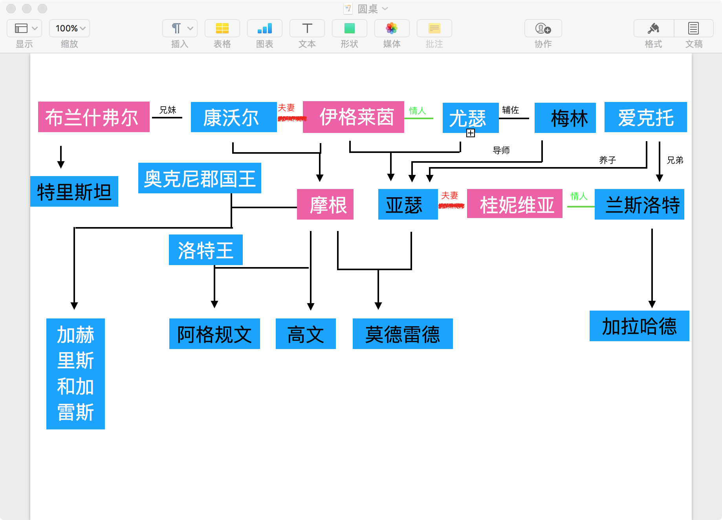Screen dimensions: 722x520
Task: Open the chart inserter via 图表 icon
Action: [x=264, y=28]
